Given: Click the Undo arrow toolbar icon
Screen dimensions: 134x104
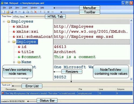Looking at the screenshot, I should (x=16, y=12).
